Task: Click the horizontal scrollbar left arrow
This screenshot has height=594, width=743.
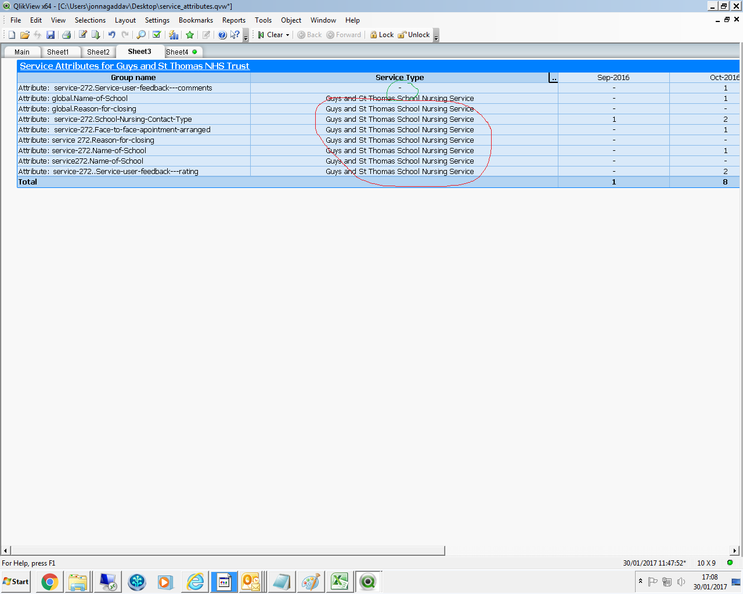Action: coord(6,550)
